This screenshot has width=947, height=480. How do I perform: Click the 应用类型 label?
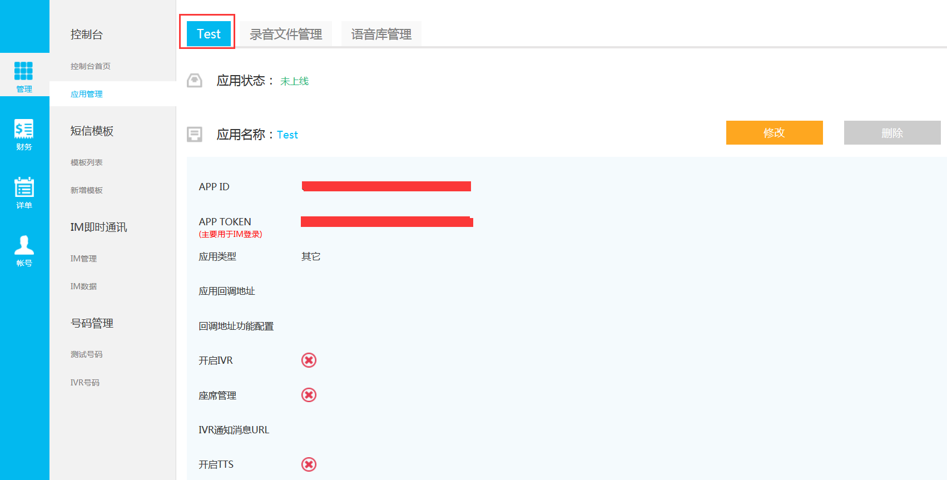click(x=217, y=256)
